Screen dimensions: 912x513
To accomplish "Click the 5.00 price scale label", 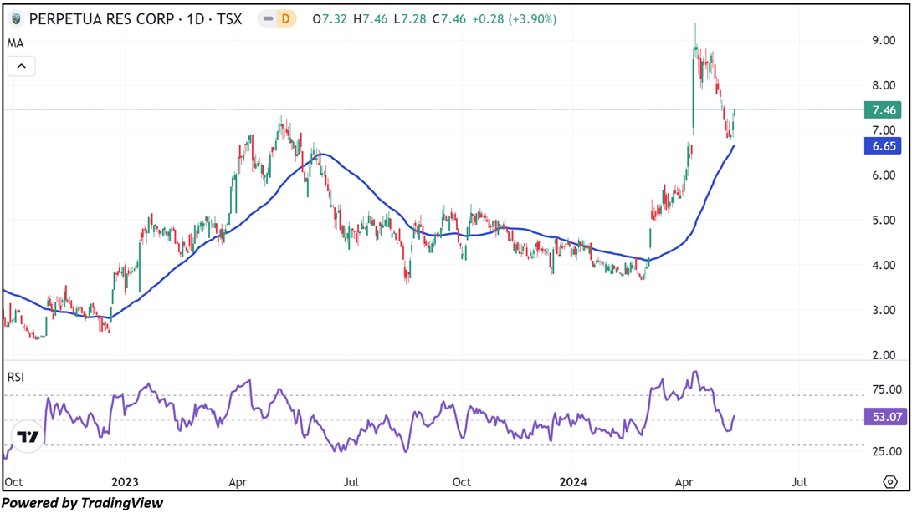I will [x=884, y=221].
